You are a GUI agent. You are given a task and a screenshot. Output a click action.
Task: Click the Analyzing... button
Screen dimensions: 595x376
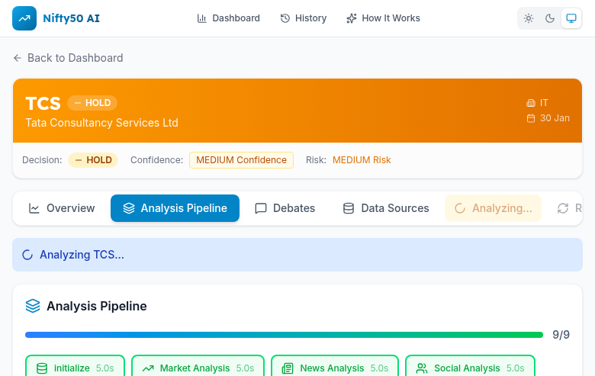tap(493, 208)
